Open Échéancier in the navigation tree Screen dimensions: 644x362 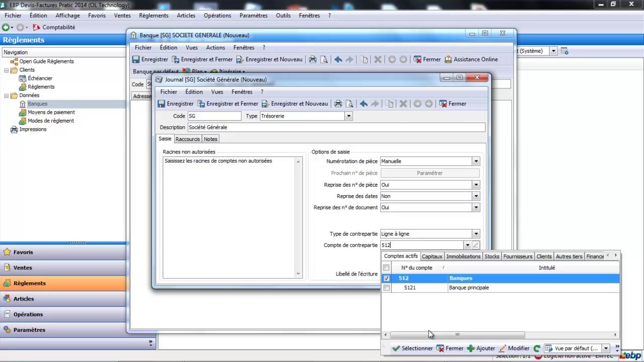[x=40, y=78]
